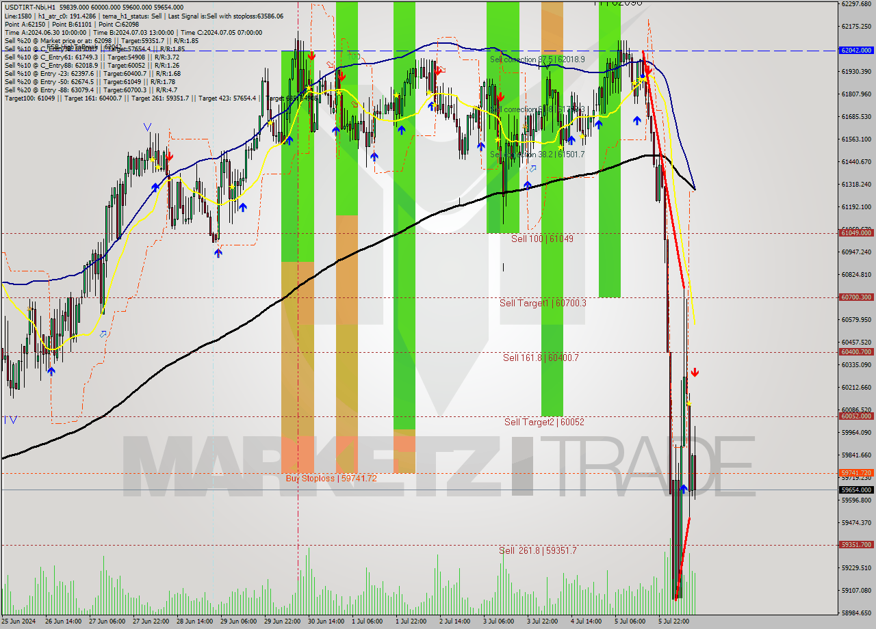Screen dimensions: 876x629
Task: Click the 'Sell Target1 | 60700.3' label
Action: [x=543, y=303]
